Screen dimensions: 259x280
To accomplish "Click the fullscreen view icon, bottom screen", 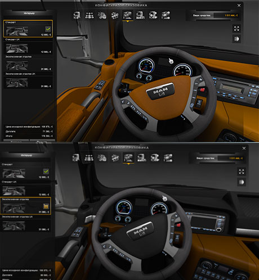I will point(242,171).
